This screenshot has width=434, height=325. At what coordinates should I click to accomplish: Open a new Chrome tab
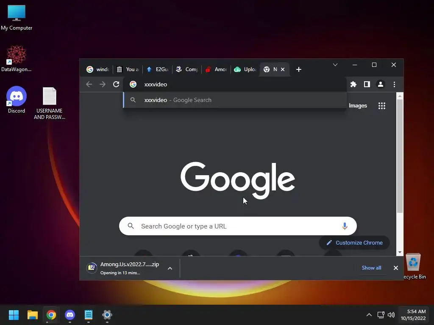[299, 69]
